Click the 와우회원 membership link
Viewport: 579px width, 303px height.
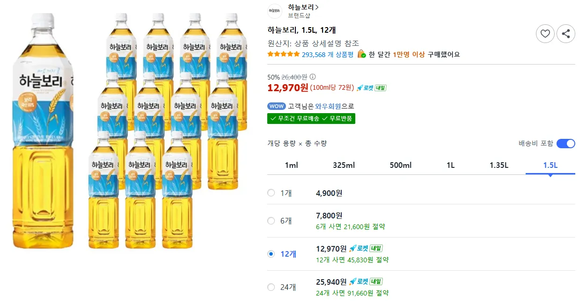pyautogui.click(x=328, y=106)
